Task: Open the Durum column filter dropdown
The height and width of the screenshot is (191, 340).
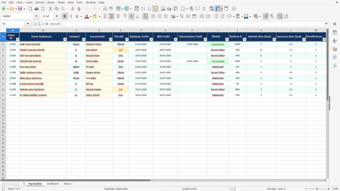Action: tap(227, 40)
